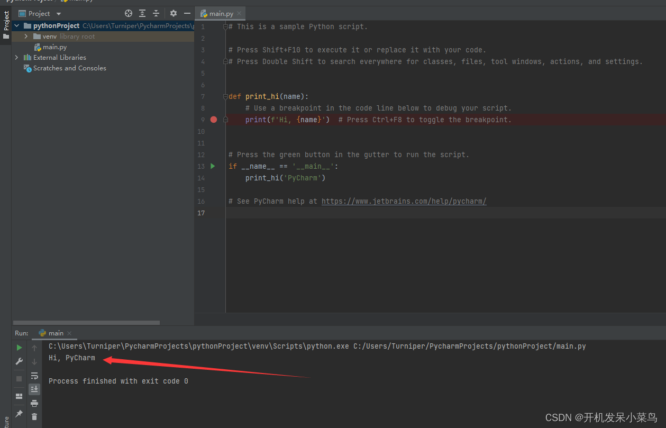
Task: Click the External Libraries bar-chart icon
Action: [28, 57]
